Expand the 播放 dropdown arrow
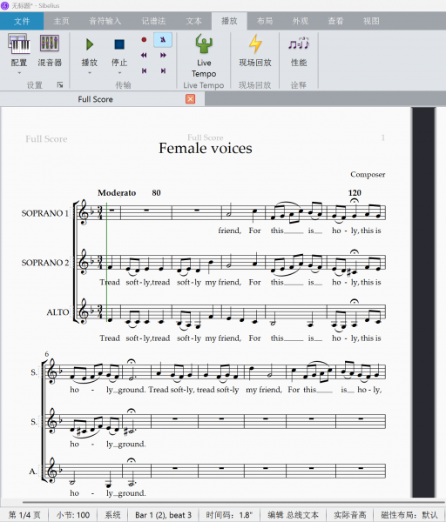 tap(90, 72)
